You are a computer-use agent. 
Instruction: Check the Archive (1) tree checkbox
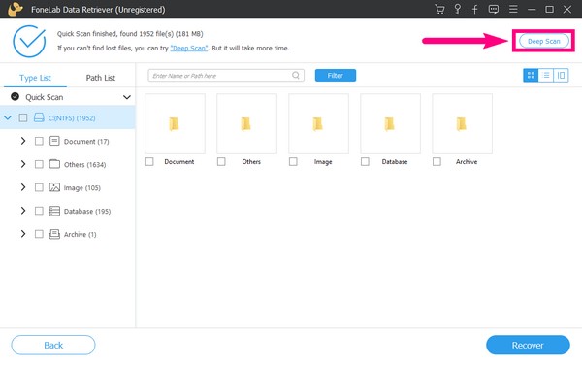click(x=39, y=234)
